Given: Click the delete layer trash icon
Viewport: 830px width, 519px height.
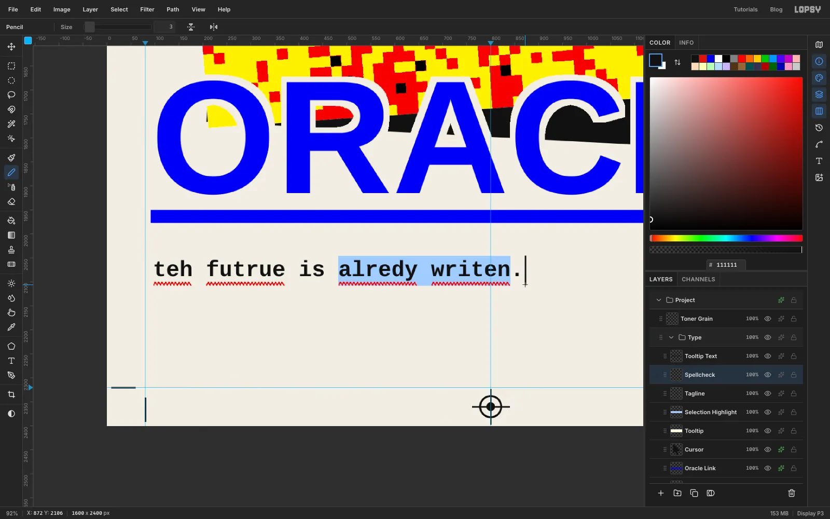Looking at the screenshot, I should click(x=792, y=493).
